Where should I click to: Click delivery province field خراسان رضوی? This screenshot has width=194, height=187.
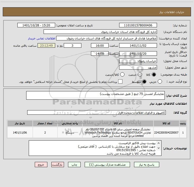(138, 61)
